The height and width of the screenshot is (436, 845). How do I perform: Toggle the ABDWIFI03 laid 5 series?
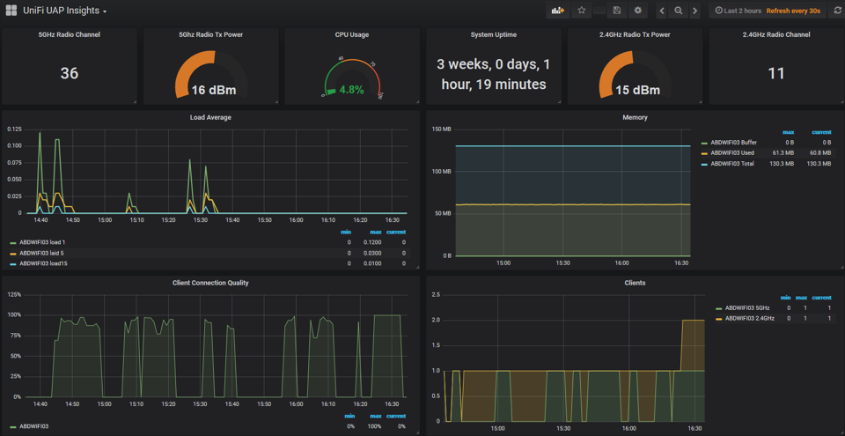point(41,253)
